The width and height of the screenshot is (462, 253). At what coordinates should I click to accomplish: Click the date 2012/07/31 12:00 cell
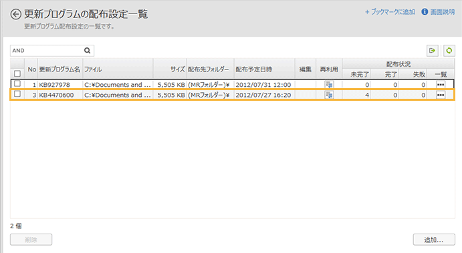[x=264, y=85]
